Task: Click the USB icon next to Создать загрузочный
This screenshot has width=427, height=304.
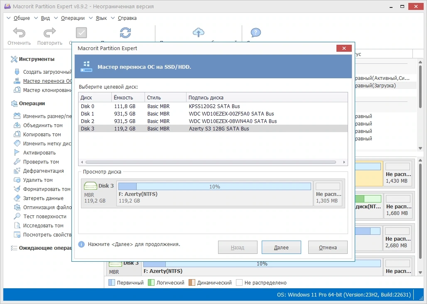Action: tap(17, 72)
